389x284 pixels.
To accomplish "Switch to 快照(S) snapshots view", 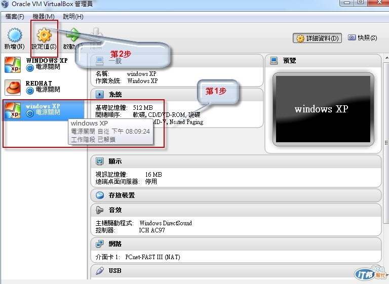I will pos(362,37).
